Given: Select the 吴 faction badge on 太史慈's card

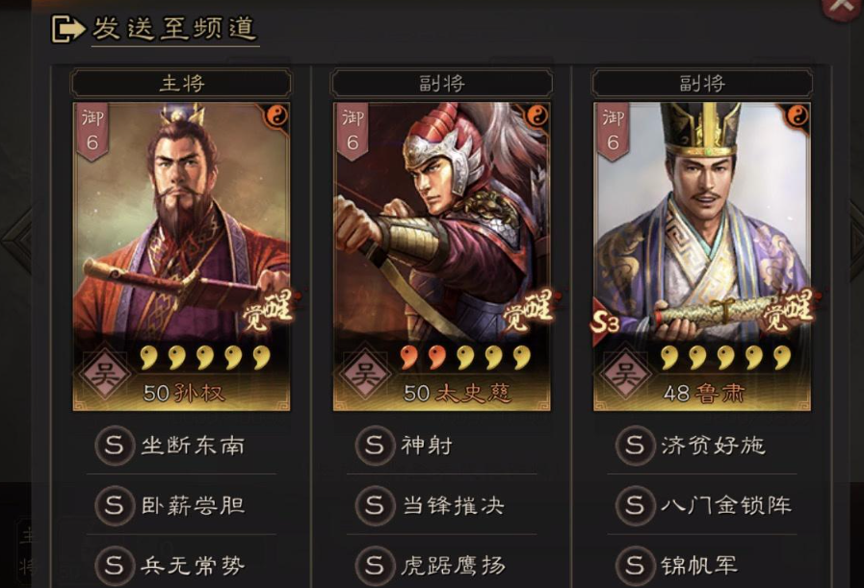Looking at the screenshot, I should pyautogui.click(x=365, y=375).
